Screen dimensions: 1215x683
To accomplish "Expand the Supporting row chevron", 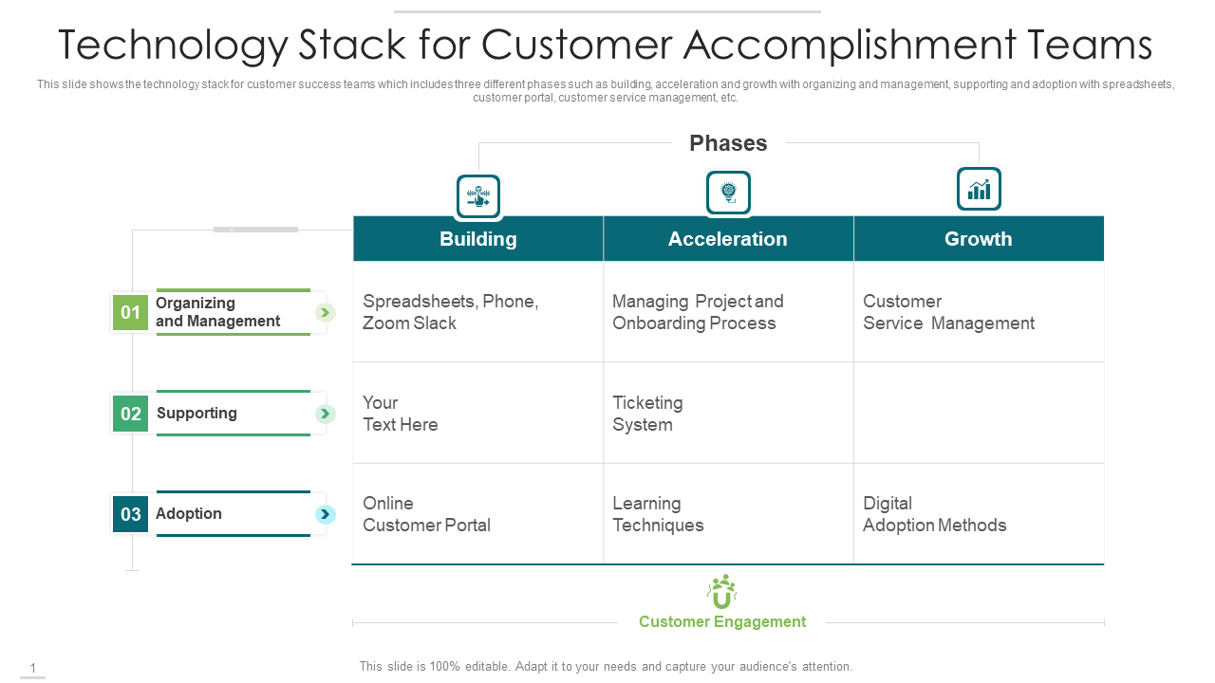I will tap(326, 414).
